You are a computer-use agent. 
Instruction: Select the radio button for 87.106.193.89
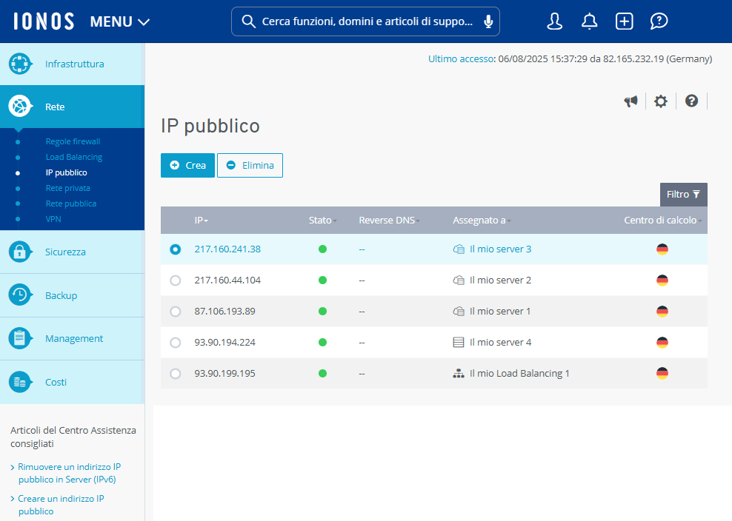pos(175,311)
